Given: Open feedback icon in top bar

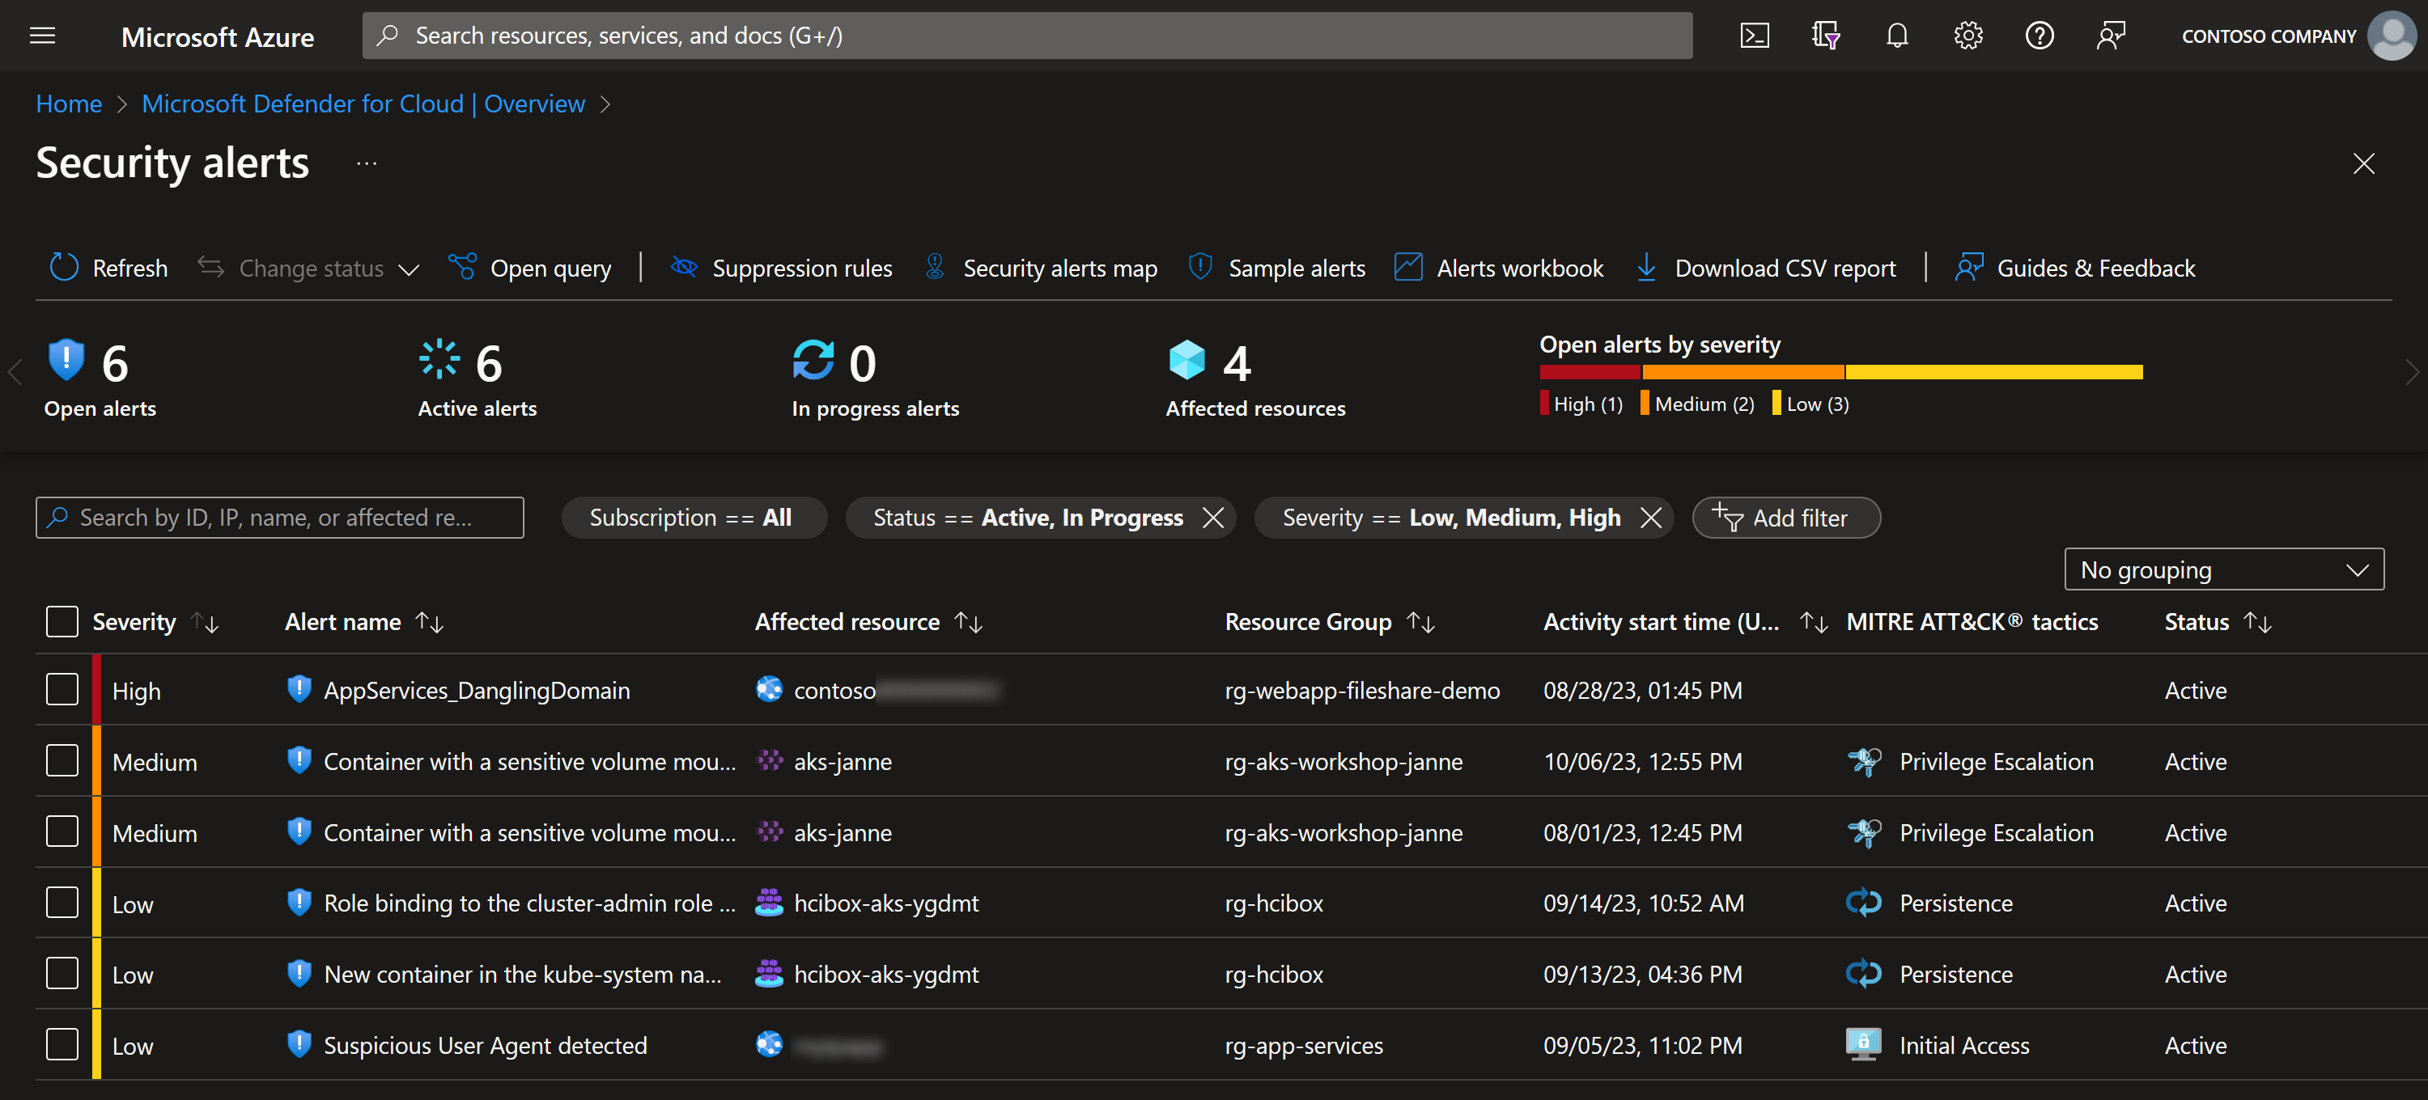Looking at the screenshot, I should pos(2111,36).
